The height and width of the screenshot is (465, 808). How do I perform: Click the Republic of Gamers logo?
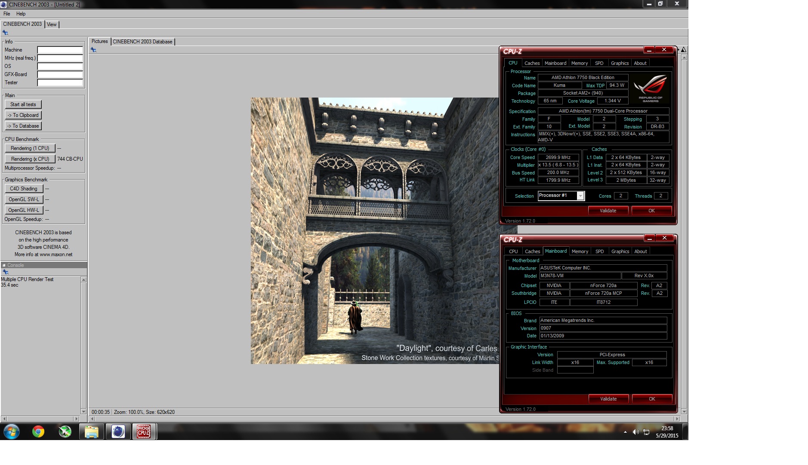(651, 89)
